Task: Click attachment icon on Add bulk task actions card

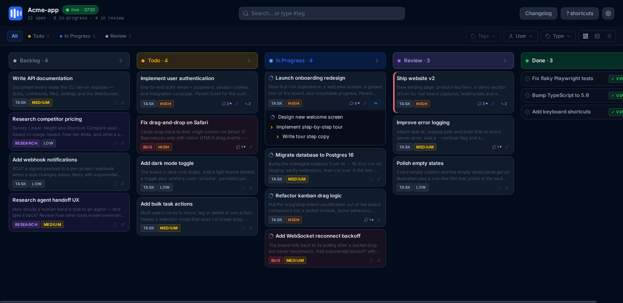Action: point(251,228)
